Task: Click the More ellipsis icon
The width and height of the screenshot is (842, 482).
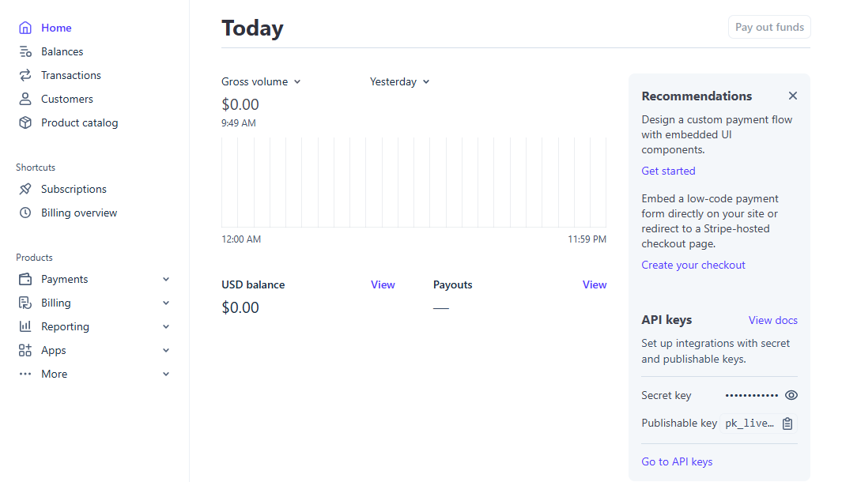Action: pos(25,374)
